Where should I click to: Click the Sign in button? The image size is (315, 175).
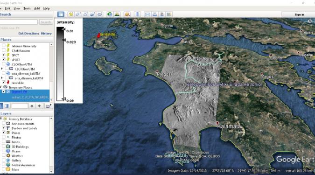pos(299,14)
